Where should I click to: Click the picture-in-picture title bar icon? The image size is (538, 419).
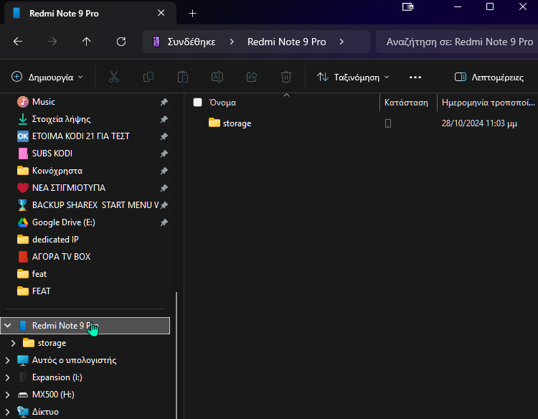[x=407, y=6]
